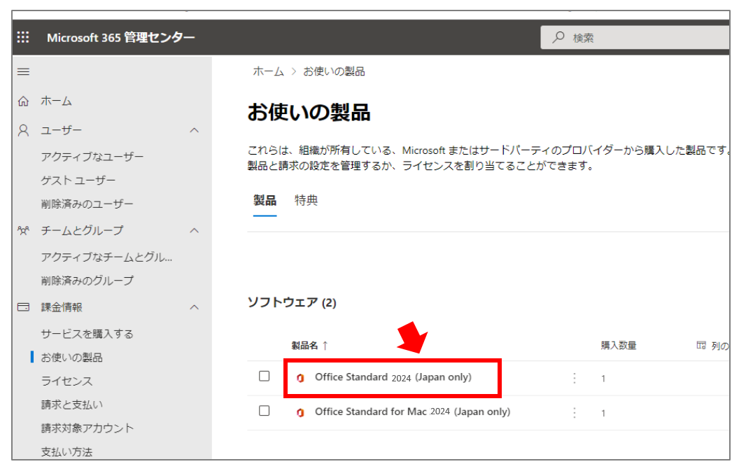
Task: Open サービスを購入する in sidebar
Action: tap(87, 335)
